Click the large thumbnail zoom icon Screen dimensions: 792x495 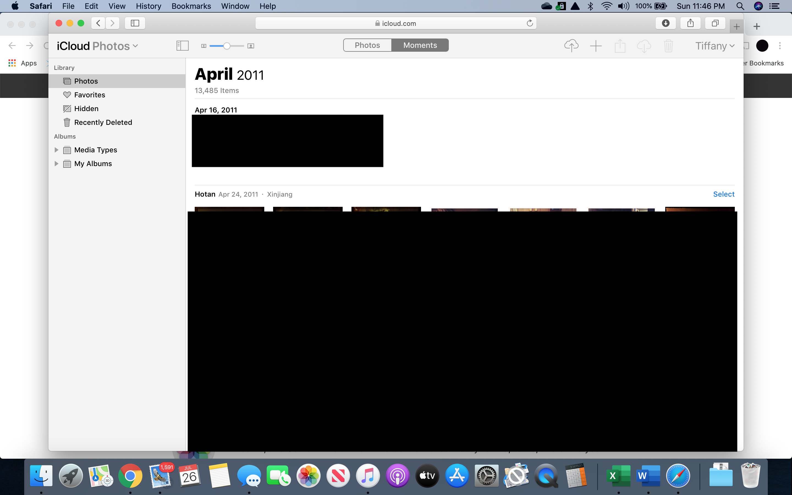tap(251, 46)
